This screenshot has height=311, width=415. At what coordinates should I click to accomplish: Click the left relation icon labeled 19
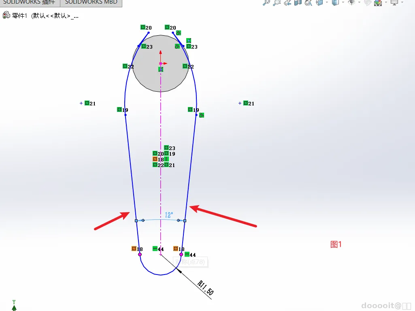[119, 109]
